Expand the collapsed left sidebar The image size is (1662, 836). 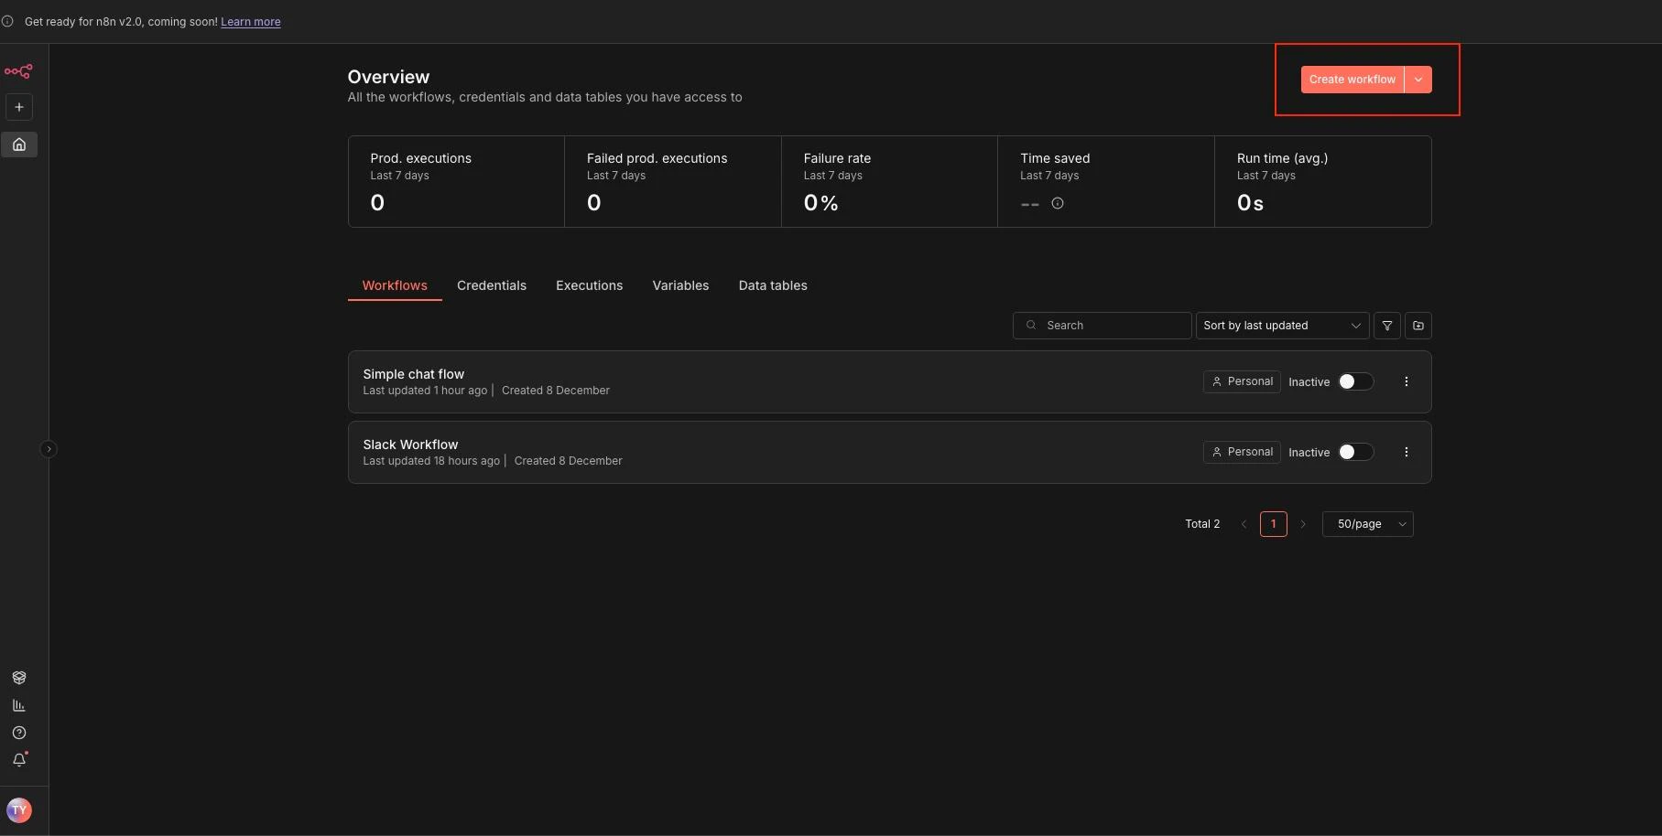(x=49, y=449)
